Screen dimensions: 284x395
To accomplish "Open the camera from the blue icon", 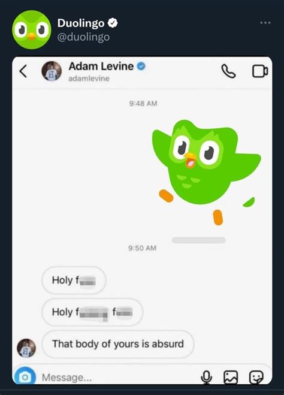I will 25,377.
